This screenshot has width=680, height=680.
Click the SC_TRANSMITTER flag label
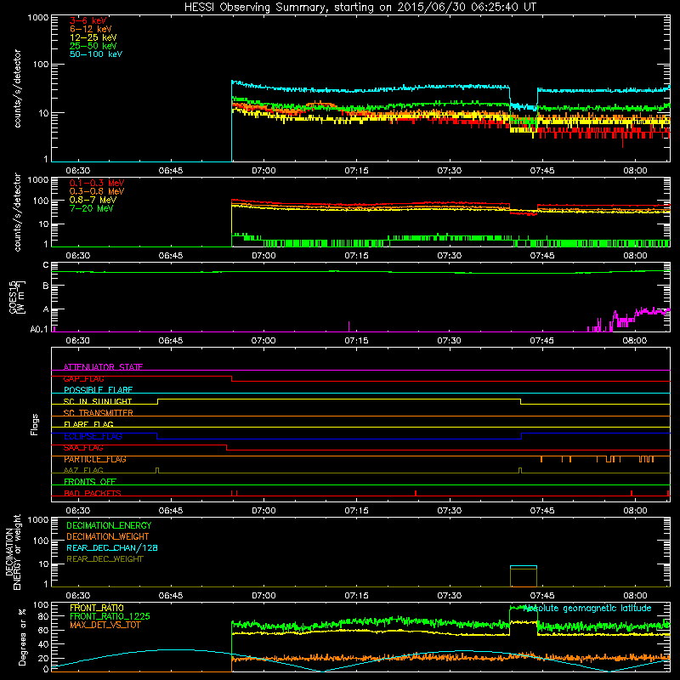99,413
